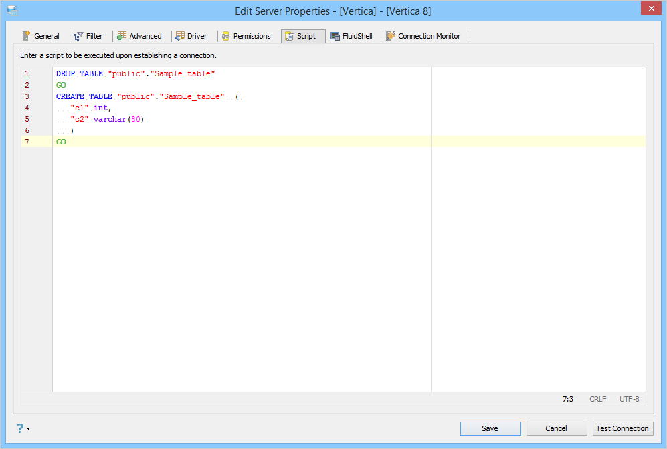
Task: Click the Driver tab icon
Action: pyautogui.click(x=180, y=36)
